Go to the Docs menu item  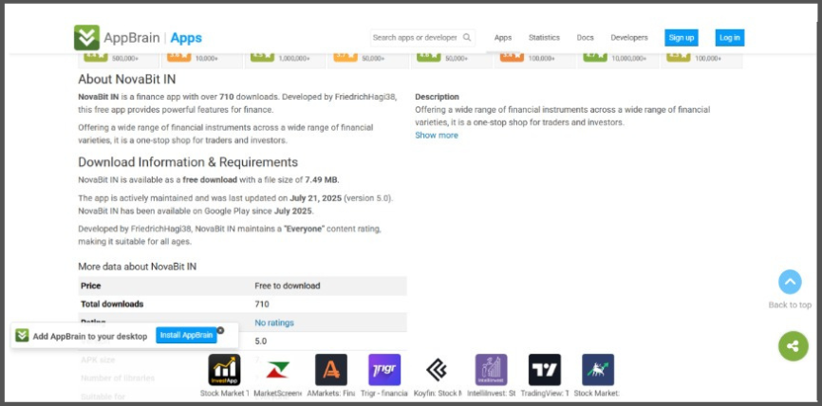(x=586, y=38)
